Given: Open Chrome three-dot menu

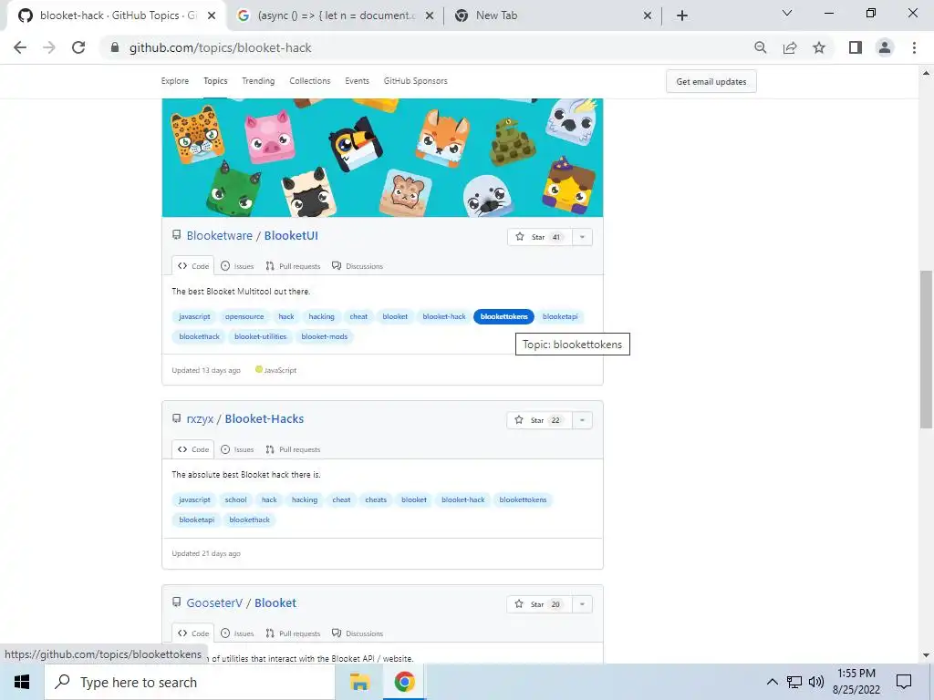Looking at the screenshot, I should pyautogui.click(x=914, y=47).
